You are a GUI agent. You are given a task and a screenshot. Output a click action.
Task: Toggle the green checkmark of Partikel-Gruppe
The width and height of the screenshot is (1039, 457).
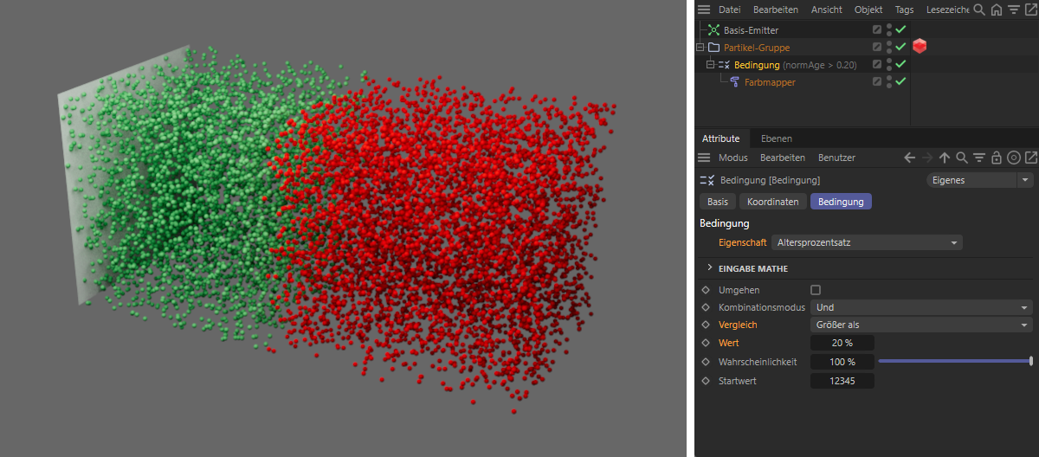coord(900,47)
